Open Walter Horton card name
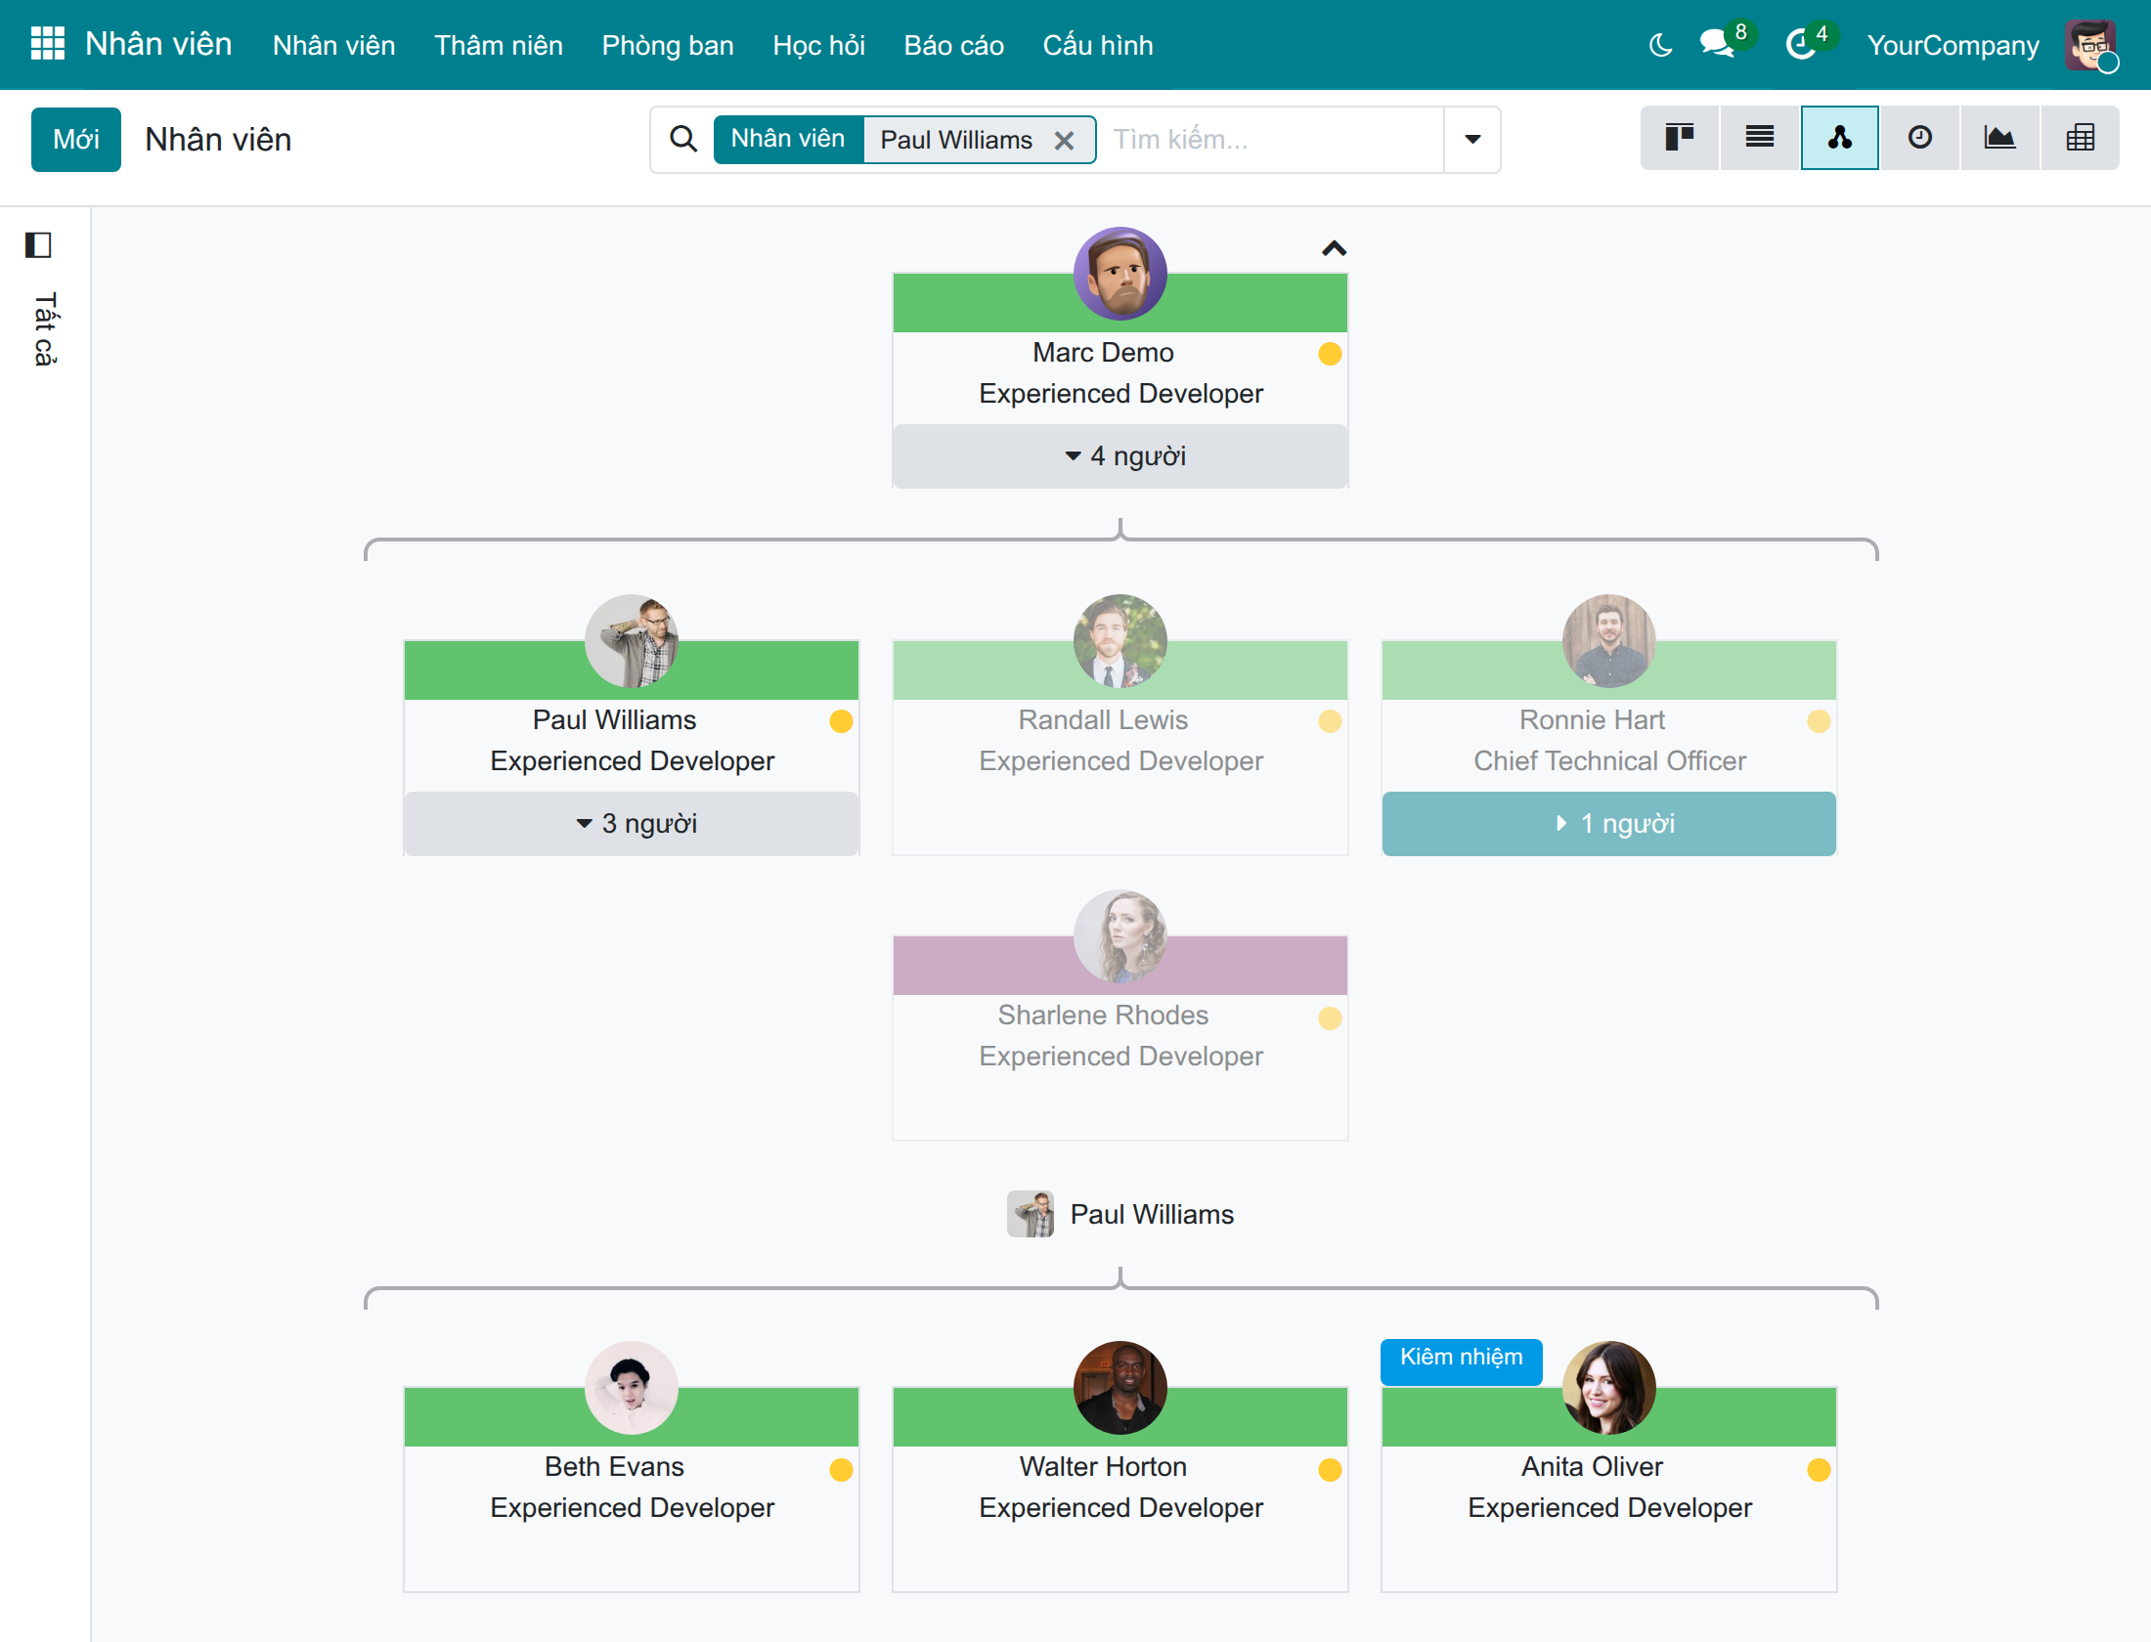This screenshot has height=1642, width=2151. [x=1103, y=1466]
